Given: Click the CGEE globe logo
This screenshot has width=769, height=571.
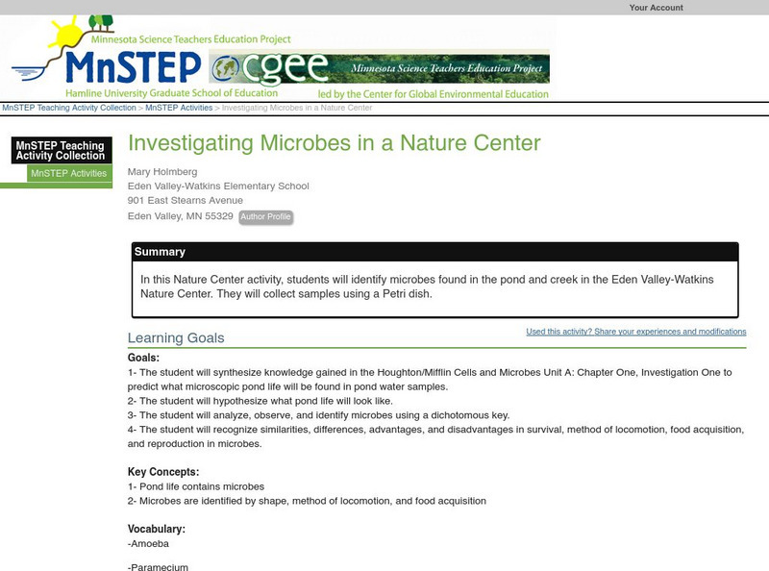Looking at the screenshot, I should coord(228,67).
